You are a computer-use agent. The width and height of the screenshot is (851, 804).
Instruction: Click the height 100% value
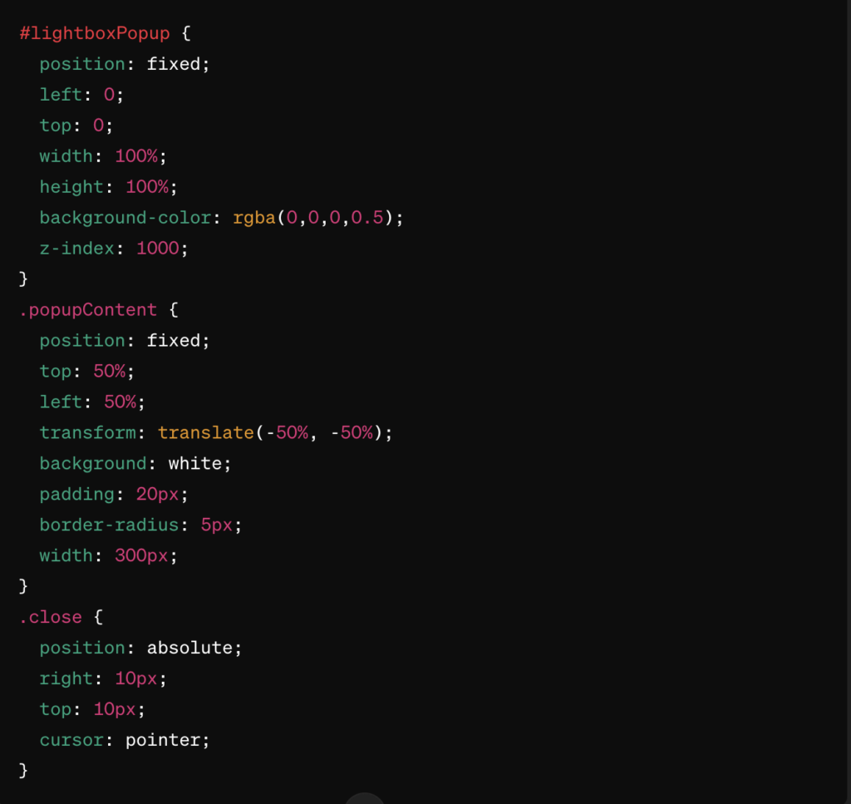(x=147, y=186)
